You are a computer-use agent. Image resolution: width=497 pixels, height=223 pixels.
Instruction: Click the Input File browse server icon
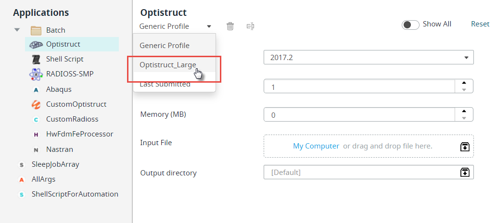pos(465,147)
